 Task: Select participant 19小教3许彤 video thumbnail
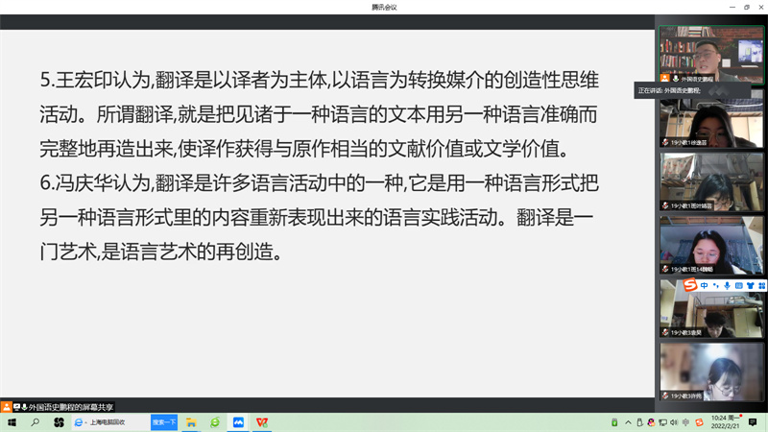[x=710, y=371]
